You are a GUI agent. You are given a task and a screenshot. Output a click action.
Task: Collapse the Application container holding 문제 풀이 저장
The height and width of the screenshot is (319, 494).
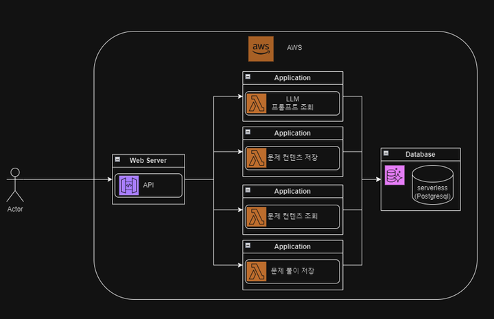pos(248,246)
